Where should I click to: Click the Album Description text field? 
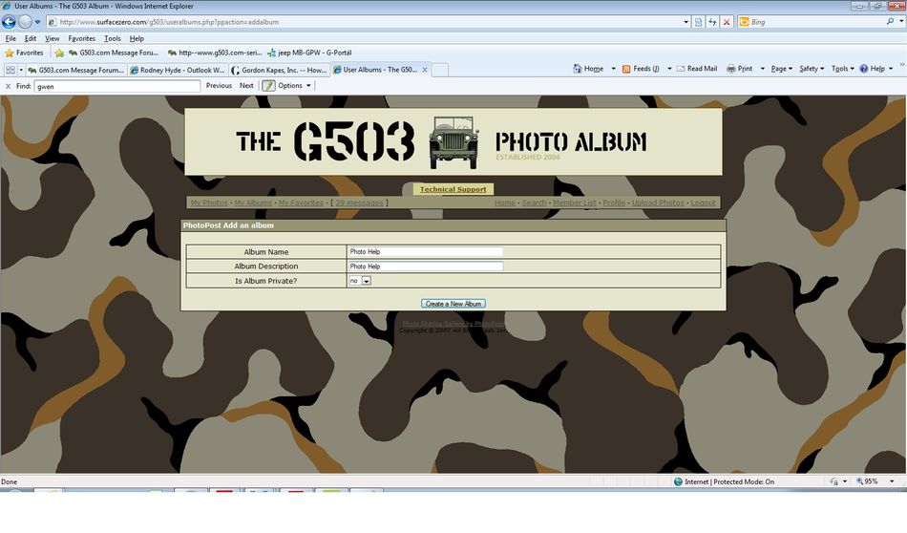(425, 266)
